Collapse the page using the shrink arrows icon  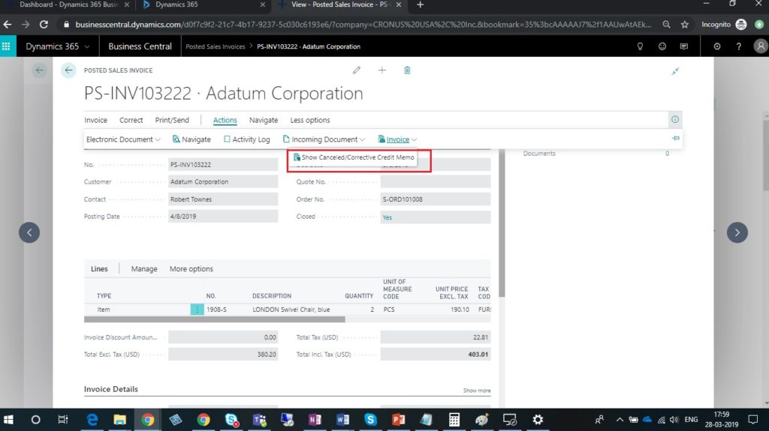pos(675,71)
